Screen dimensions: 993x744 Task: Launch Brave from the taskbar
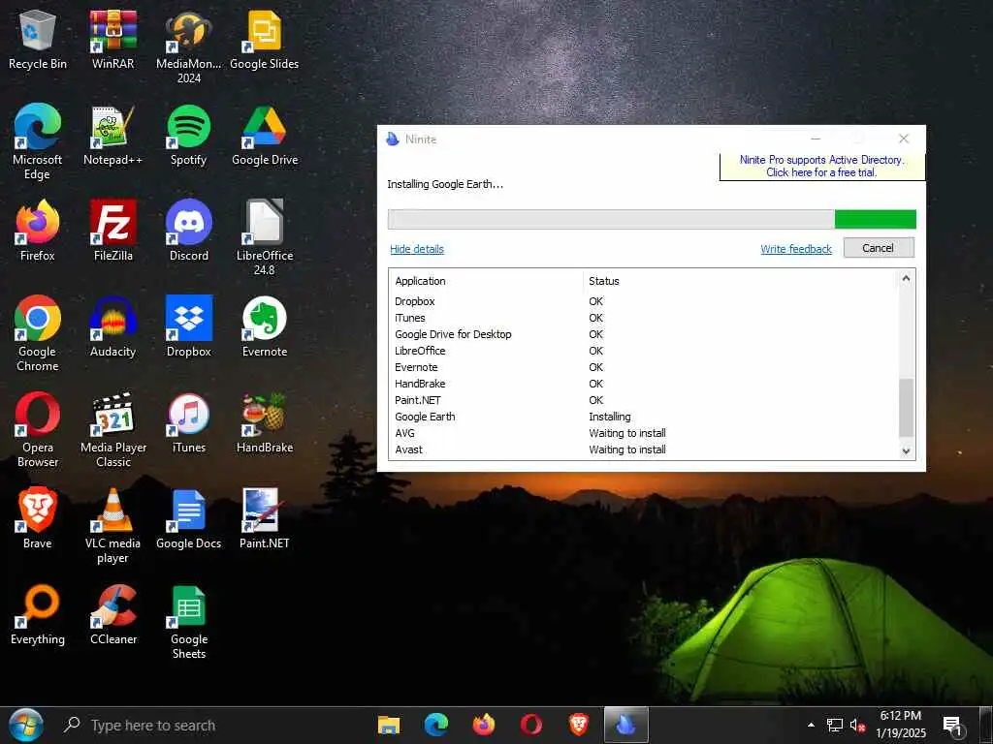(x=578, y=725)
